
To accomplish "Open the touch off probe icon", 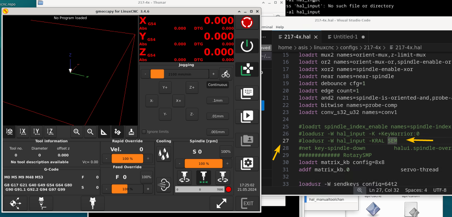I will [x=41, y=203].
